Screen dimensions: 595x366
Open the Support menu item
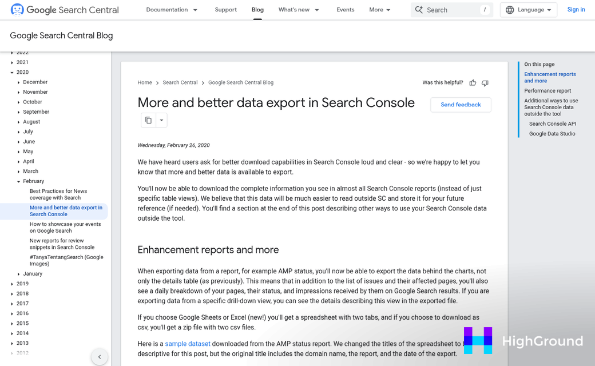pos(225,10)
